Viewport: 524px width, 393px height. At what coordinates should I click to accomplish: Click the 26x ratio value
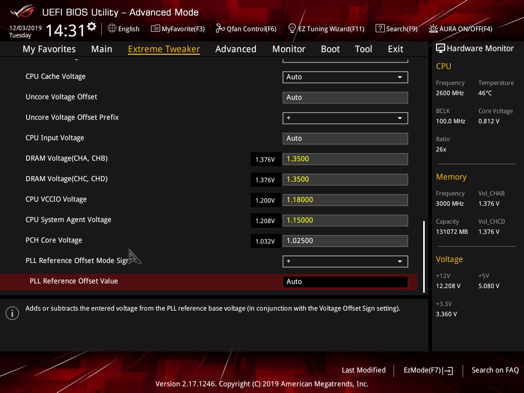click(x=441, y=149)
